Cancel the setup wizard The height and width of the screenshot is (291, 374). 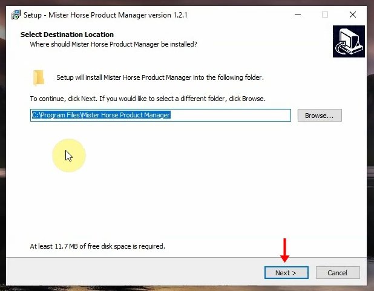tap(338, 273)
